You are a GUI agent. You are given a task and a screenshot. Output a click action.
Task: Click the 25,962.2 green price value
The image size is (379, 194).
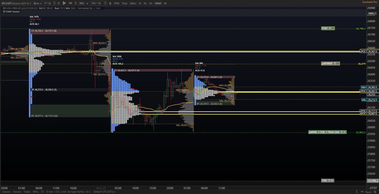360,132
